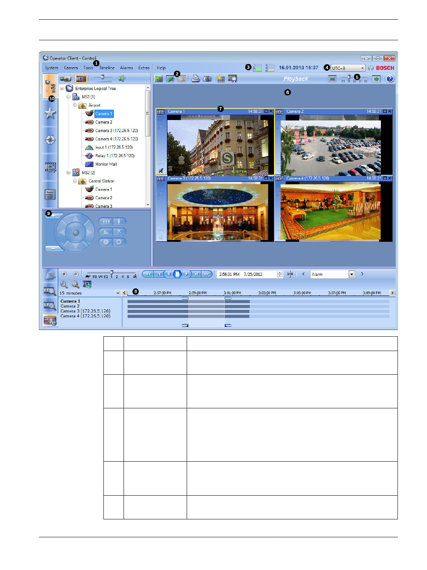
Task: Adjust the audio volume slider
Action: [x=103, y=78]
